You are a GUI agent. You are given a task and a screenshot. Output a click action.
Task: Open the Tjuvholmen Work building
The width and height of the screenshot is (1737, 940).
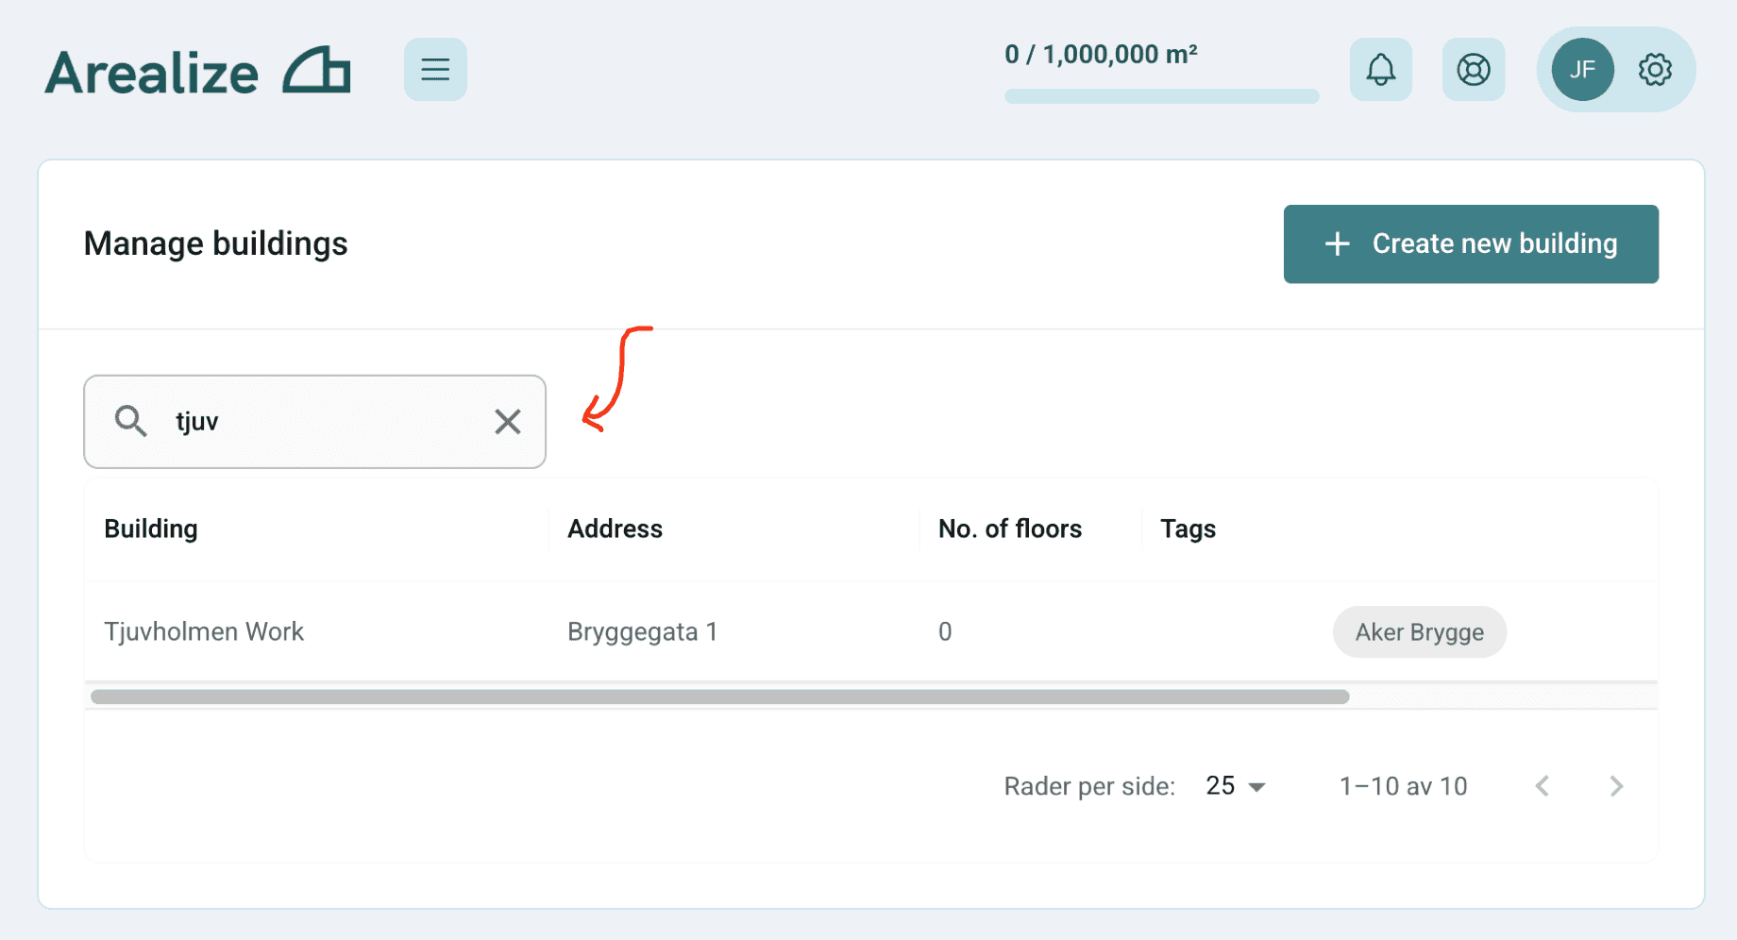click(x=204, y=631)
